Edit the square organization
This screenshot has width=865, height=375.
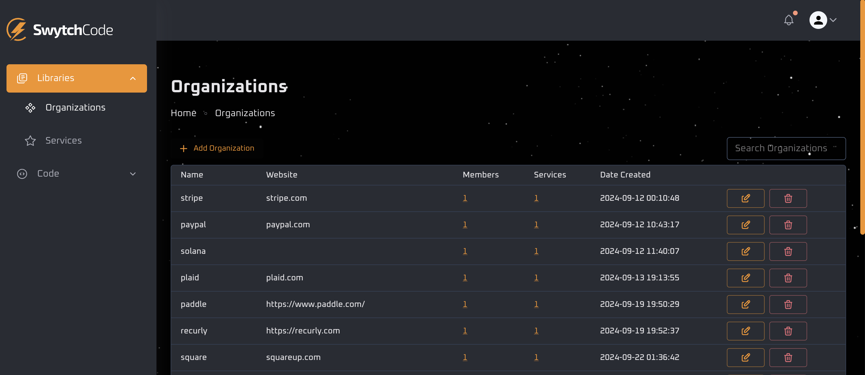745,357
